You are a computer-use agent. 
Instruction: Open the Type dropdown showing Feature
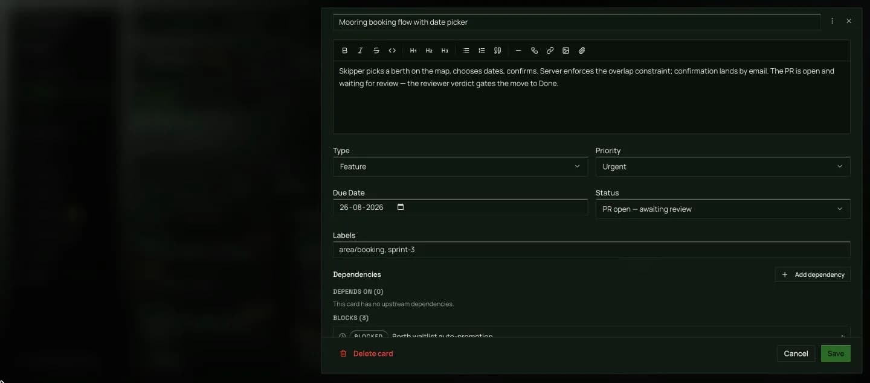[x=460, y=166]
